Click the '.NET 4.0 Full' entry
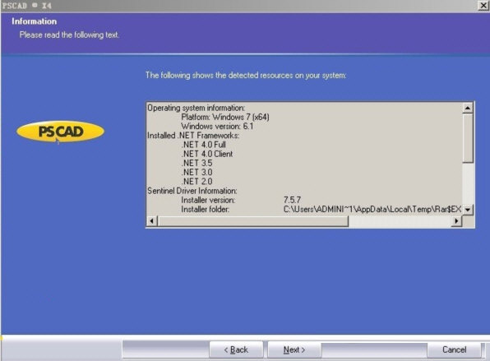 coord(203,145)
